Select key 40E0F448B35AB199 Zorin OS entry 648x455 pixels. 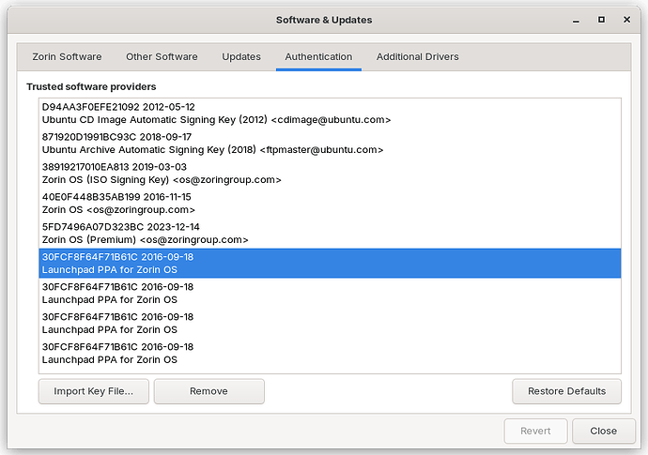click(x=330, y=204)
